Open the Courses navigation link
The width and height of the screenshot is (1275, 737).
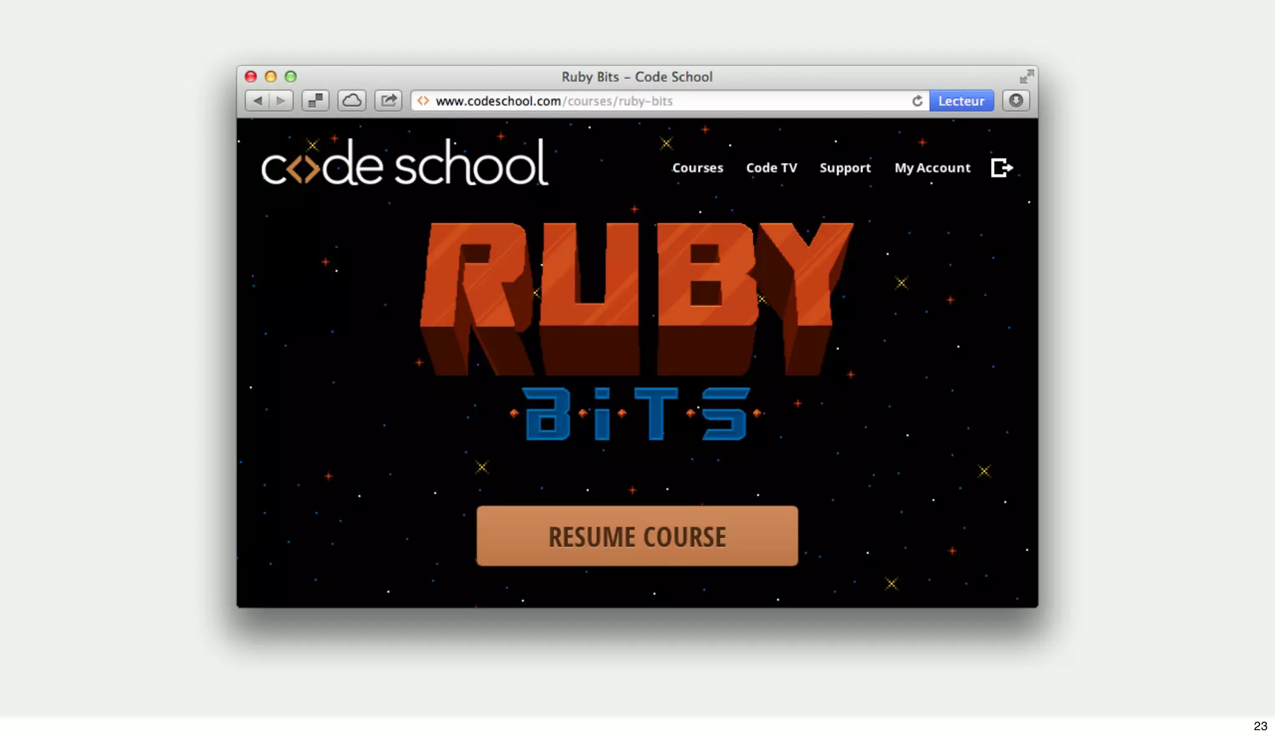[x=698, y=167]
